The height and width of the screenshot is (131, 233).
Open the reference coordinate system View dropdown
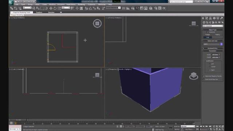[x=66, y=8]
